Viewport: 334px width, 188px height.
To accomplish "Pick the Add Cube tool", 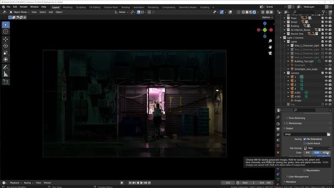I will point(6,82).
